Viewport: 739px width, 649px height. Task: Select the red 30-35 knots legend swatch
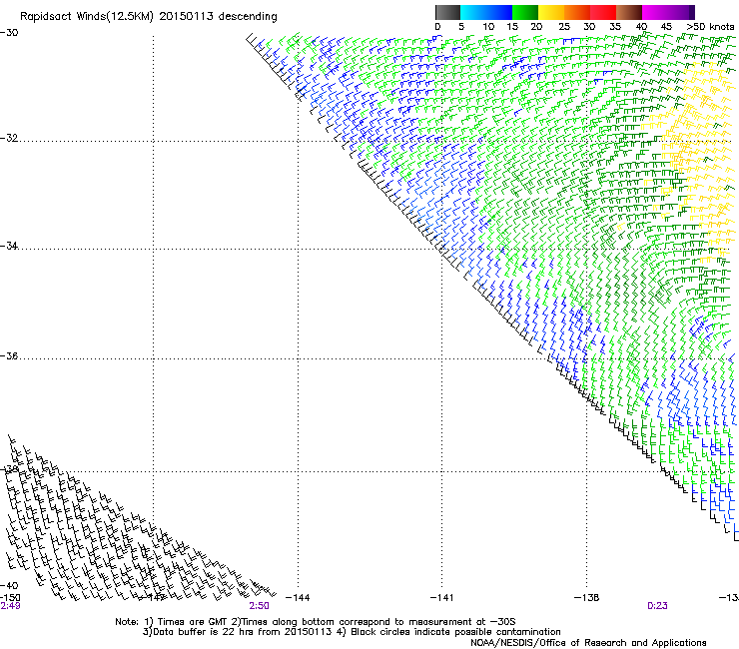603,12
